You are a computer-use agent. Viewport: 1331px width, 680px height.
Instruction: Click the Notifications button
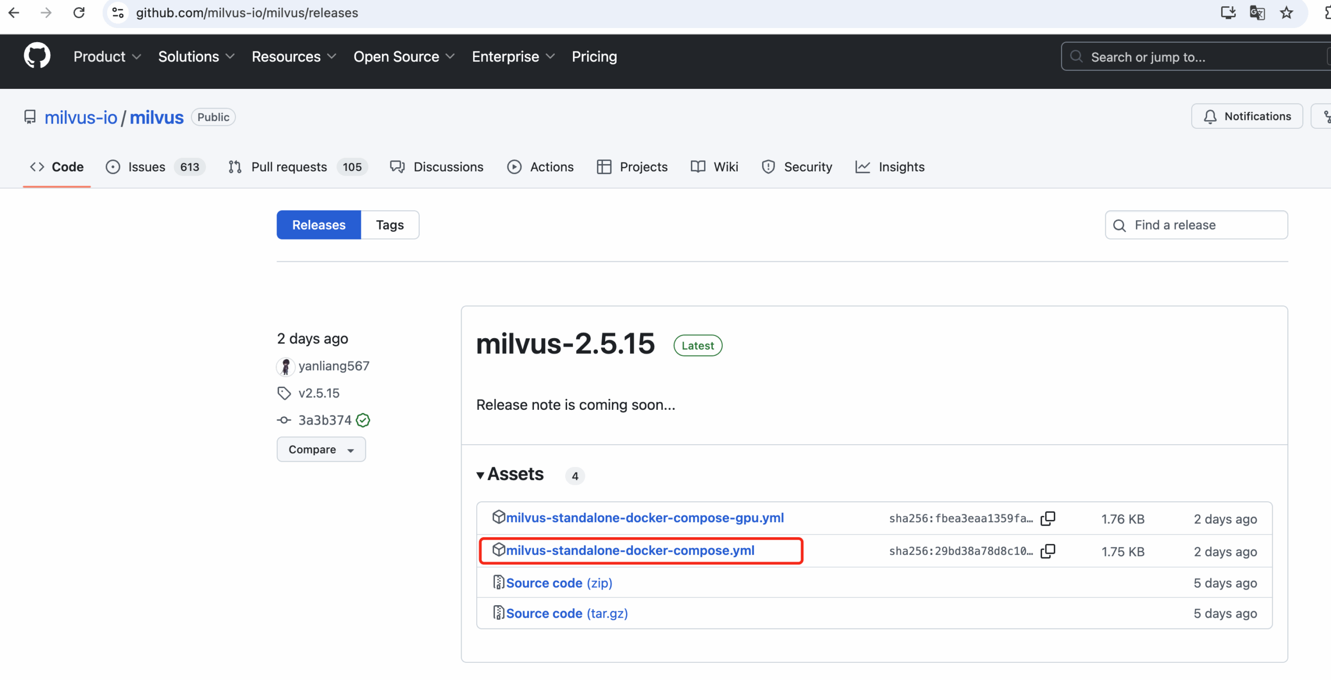click(1247, 116)
